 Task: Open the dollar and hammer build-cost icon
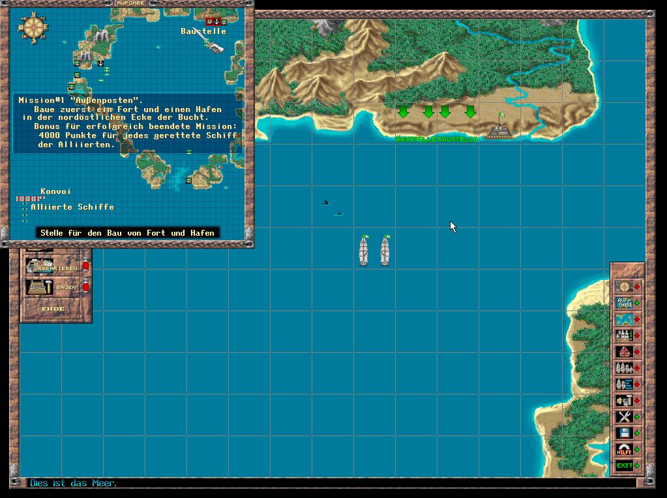coord(624,400)
